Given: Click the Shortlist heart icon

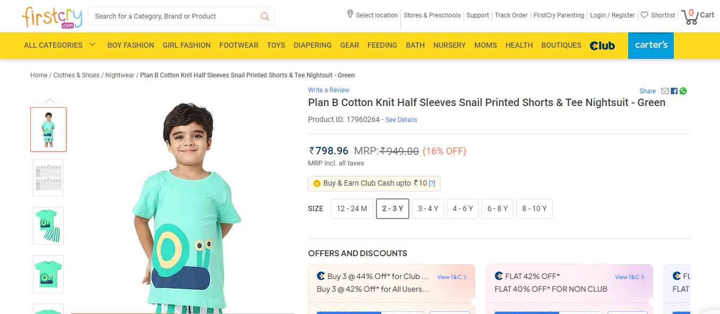Looking at the screenshot, I should click(644, 15).
